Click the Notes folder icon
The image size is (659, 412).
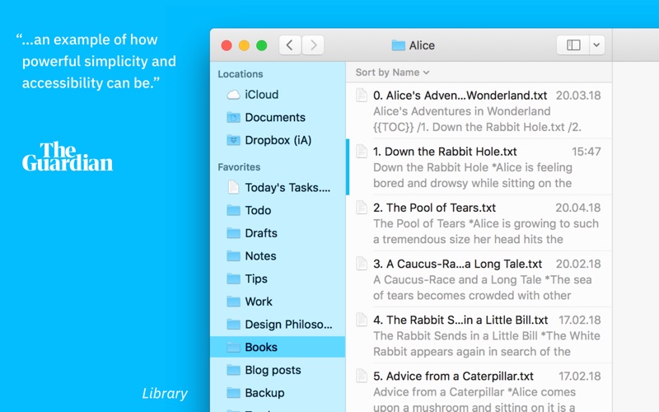(233, 255)
